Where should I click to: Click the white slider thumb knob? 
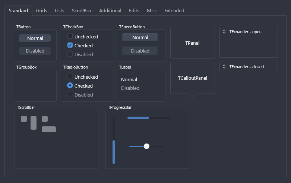146,146
